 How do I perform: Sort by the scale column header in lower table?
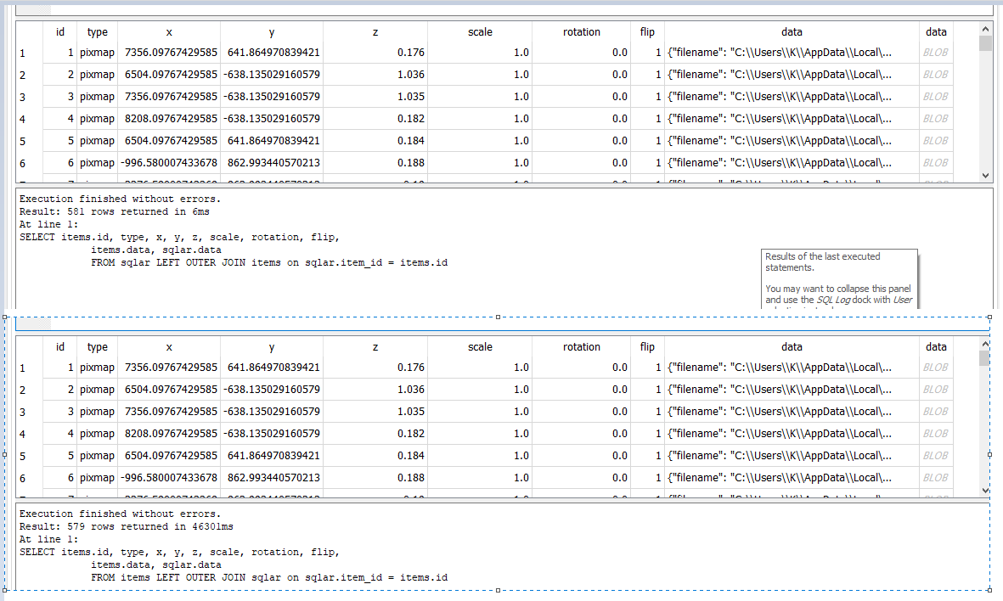[x=480, y=347]
